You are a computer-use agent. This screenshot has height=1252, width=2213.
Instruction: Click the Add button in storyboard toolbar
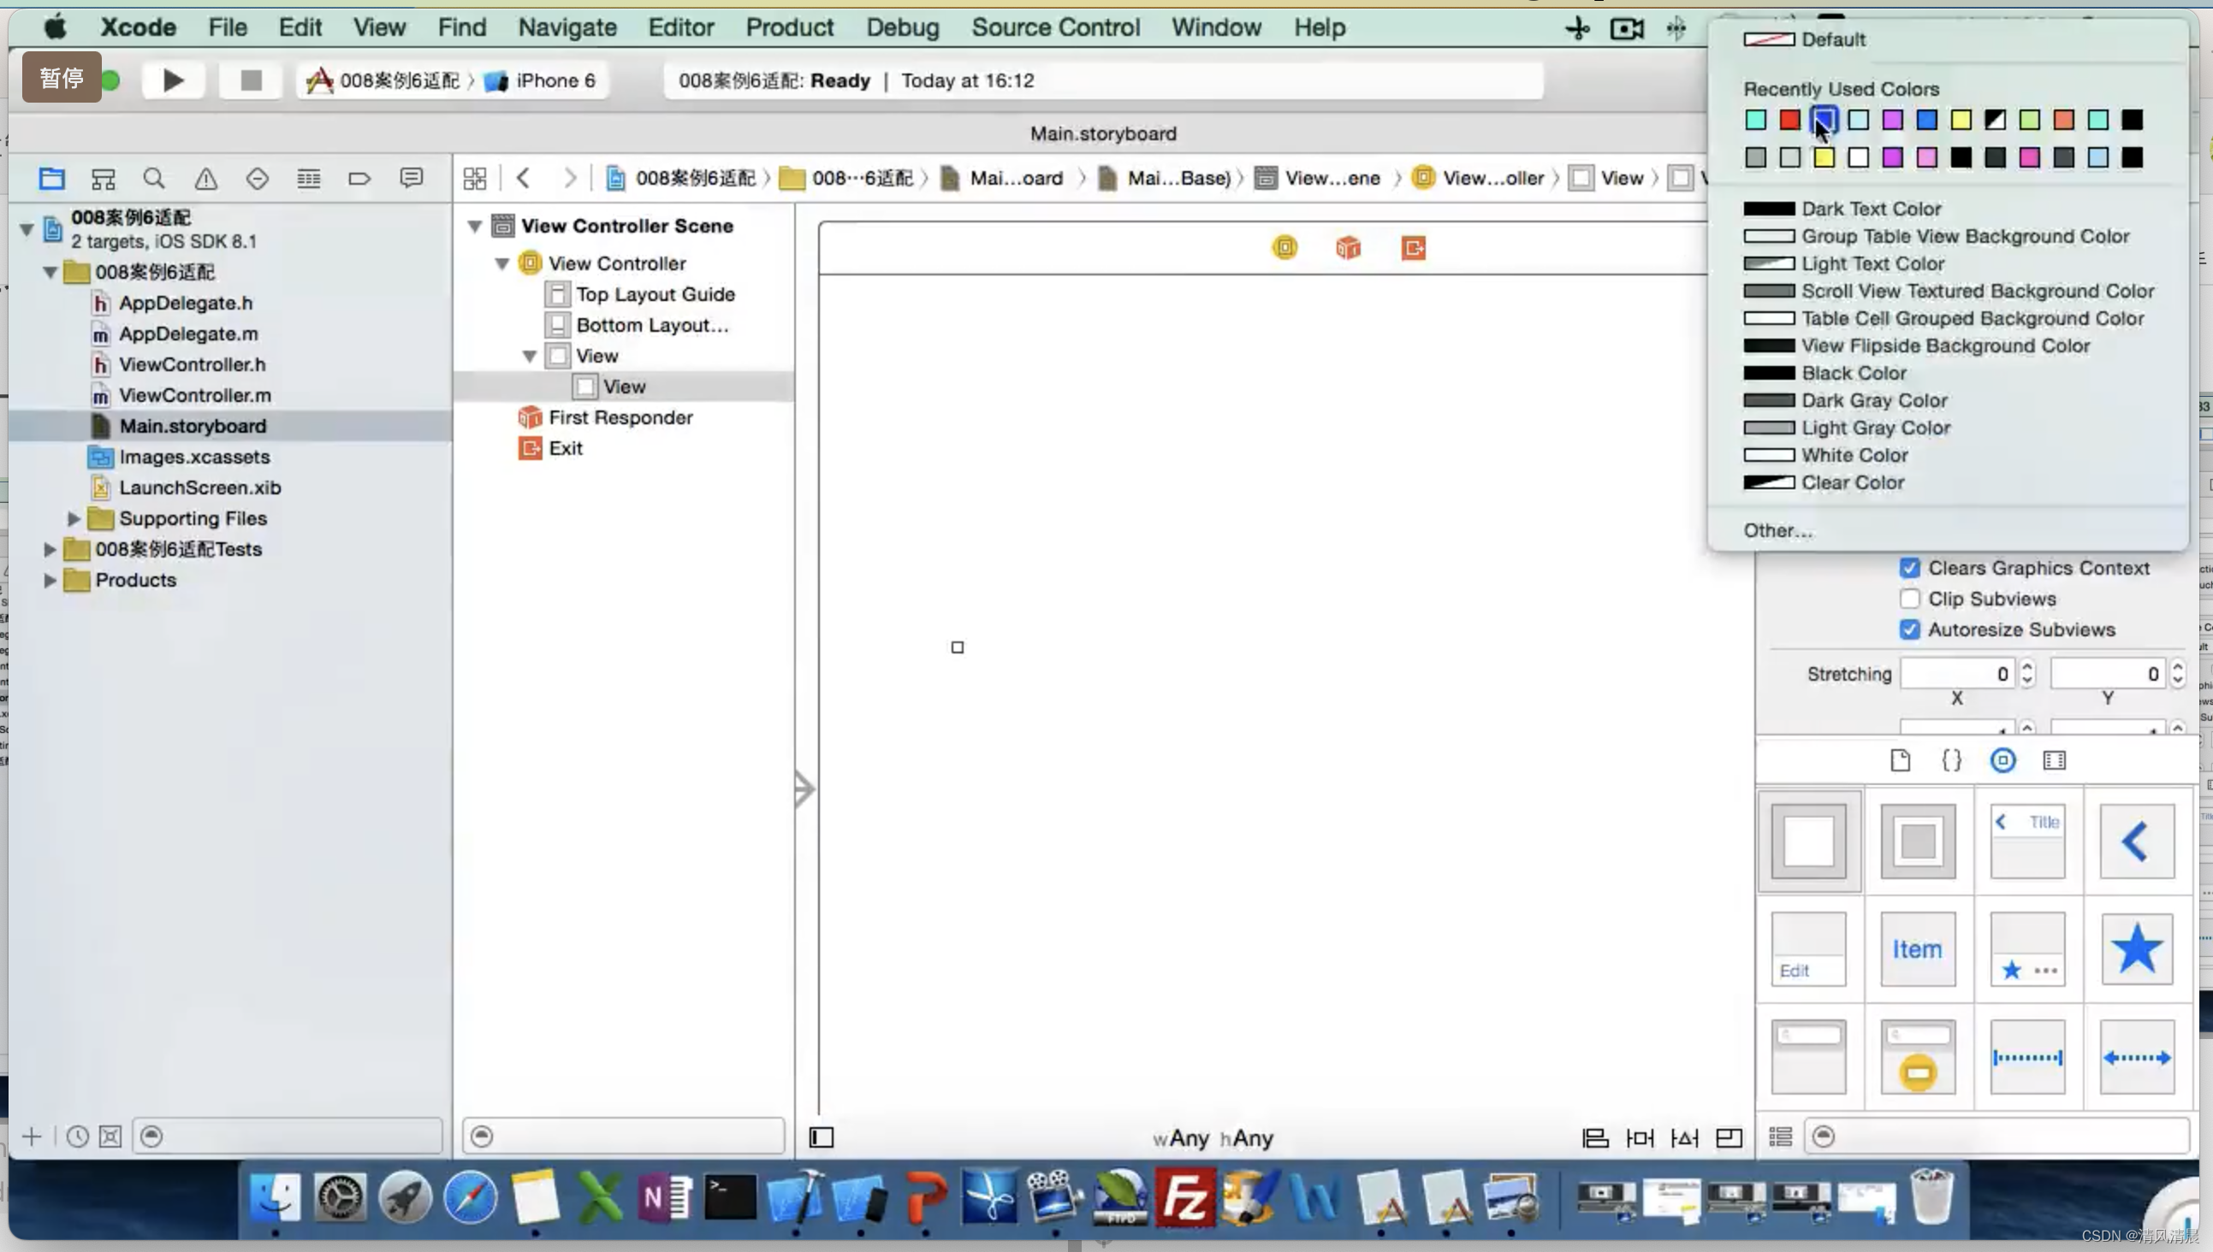tap(31, 1135)
